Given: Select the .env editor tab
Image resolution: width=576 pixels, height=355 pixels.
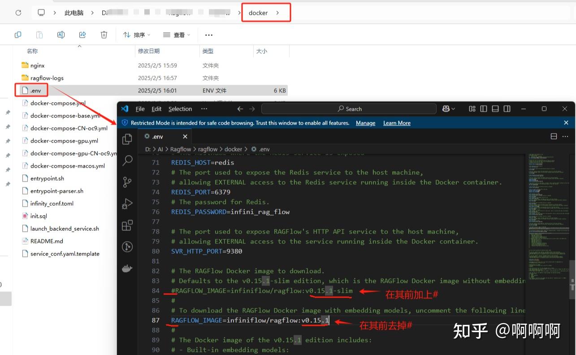Looking at the screenshot, I should coord(165,137).
